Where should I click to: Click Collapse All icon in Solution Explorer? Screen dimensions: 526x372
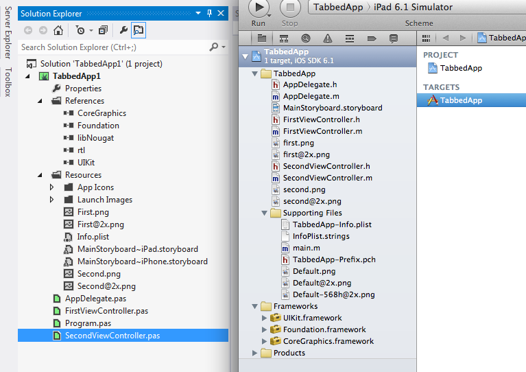point(103,31)
